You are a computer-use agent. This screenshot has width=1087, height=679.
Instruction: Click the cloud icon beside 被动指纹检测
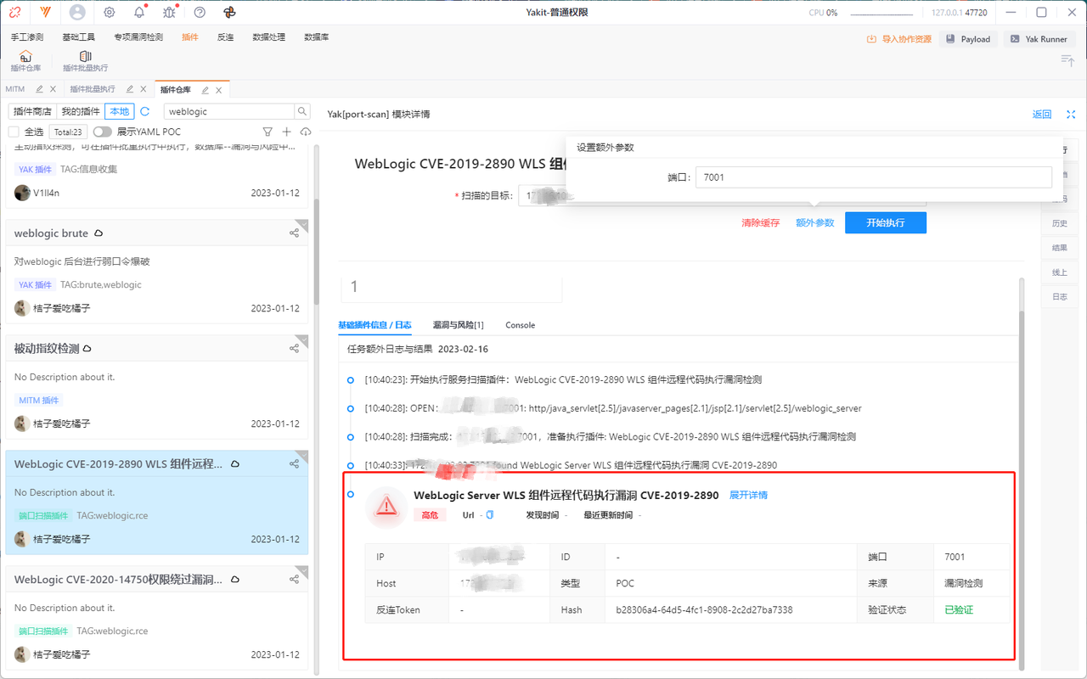click(x=87, y=349)
